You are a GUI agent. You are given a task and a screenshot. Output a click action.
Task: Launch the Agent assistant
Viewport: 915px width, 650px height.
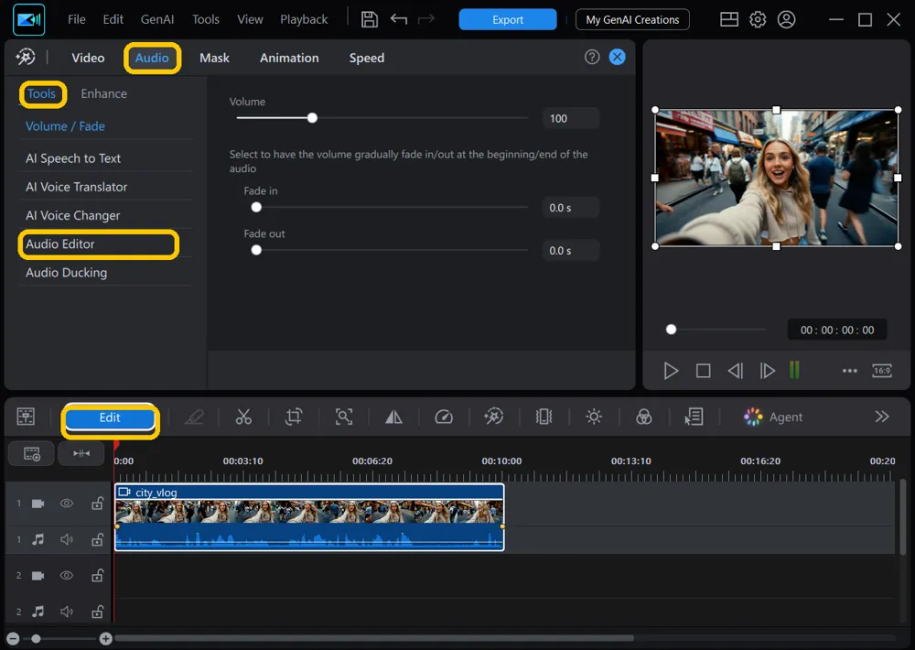(773, 417)
